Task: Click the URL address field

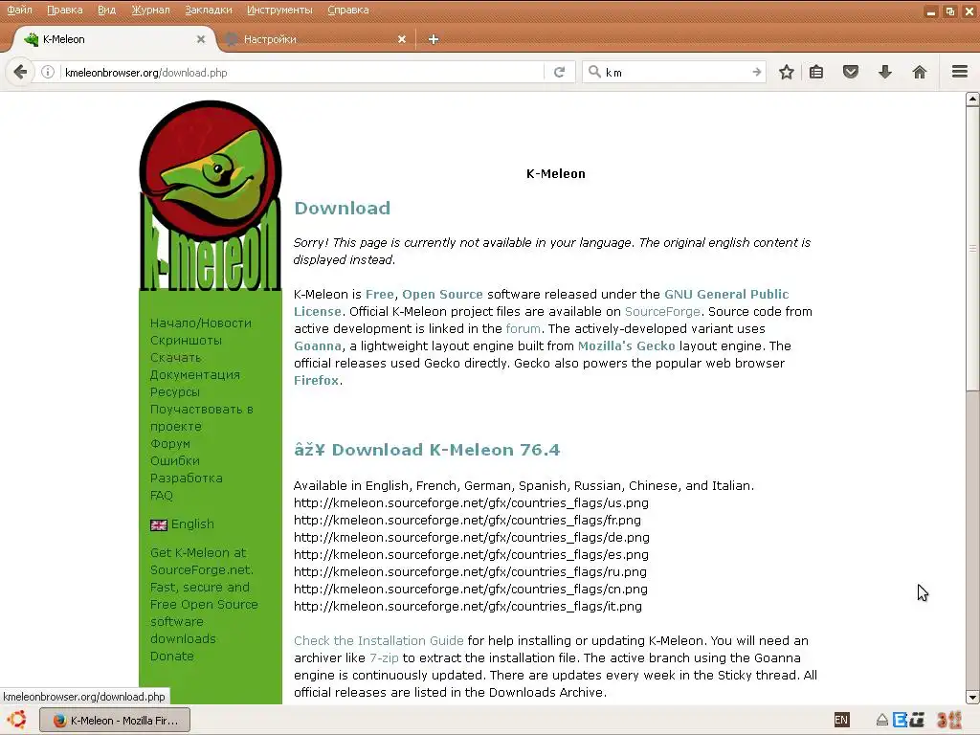Action: click(x=303, y=73)
